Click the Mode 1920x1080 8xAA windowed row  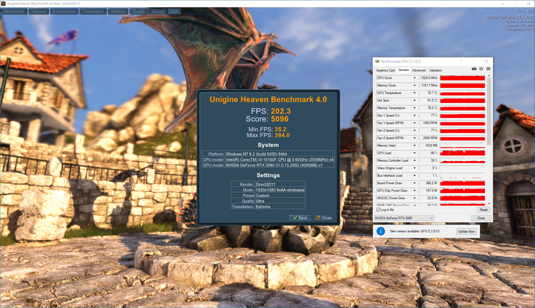[268, 190]
